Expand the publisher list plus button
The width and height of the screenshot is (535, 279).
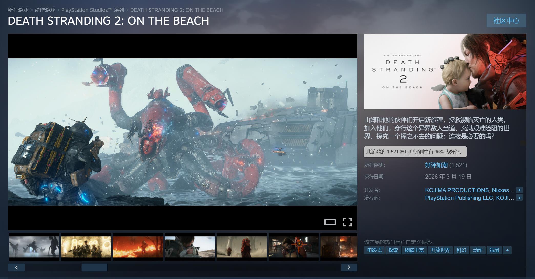[x=519, y=198]
